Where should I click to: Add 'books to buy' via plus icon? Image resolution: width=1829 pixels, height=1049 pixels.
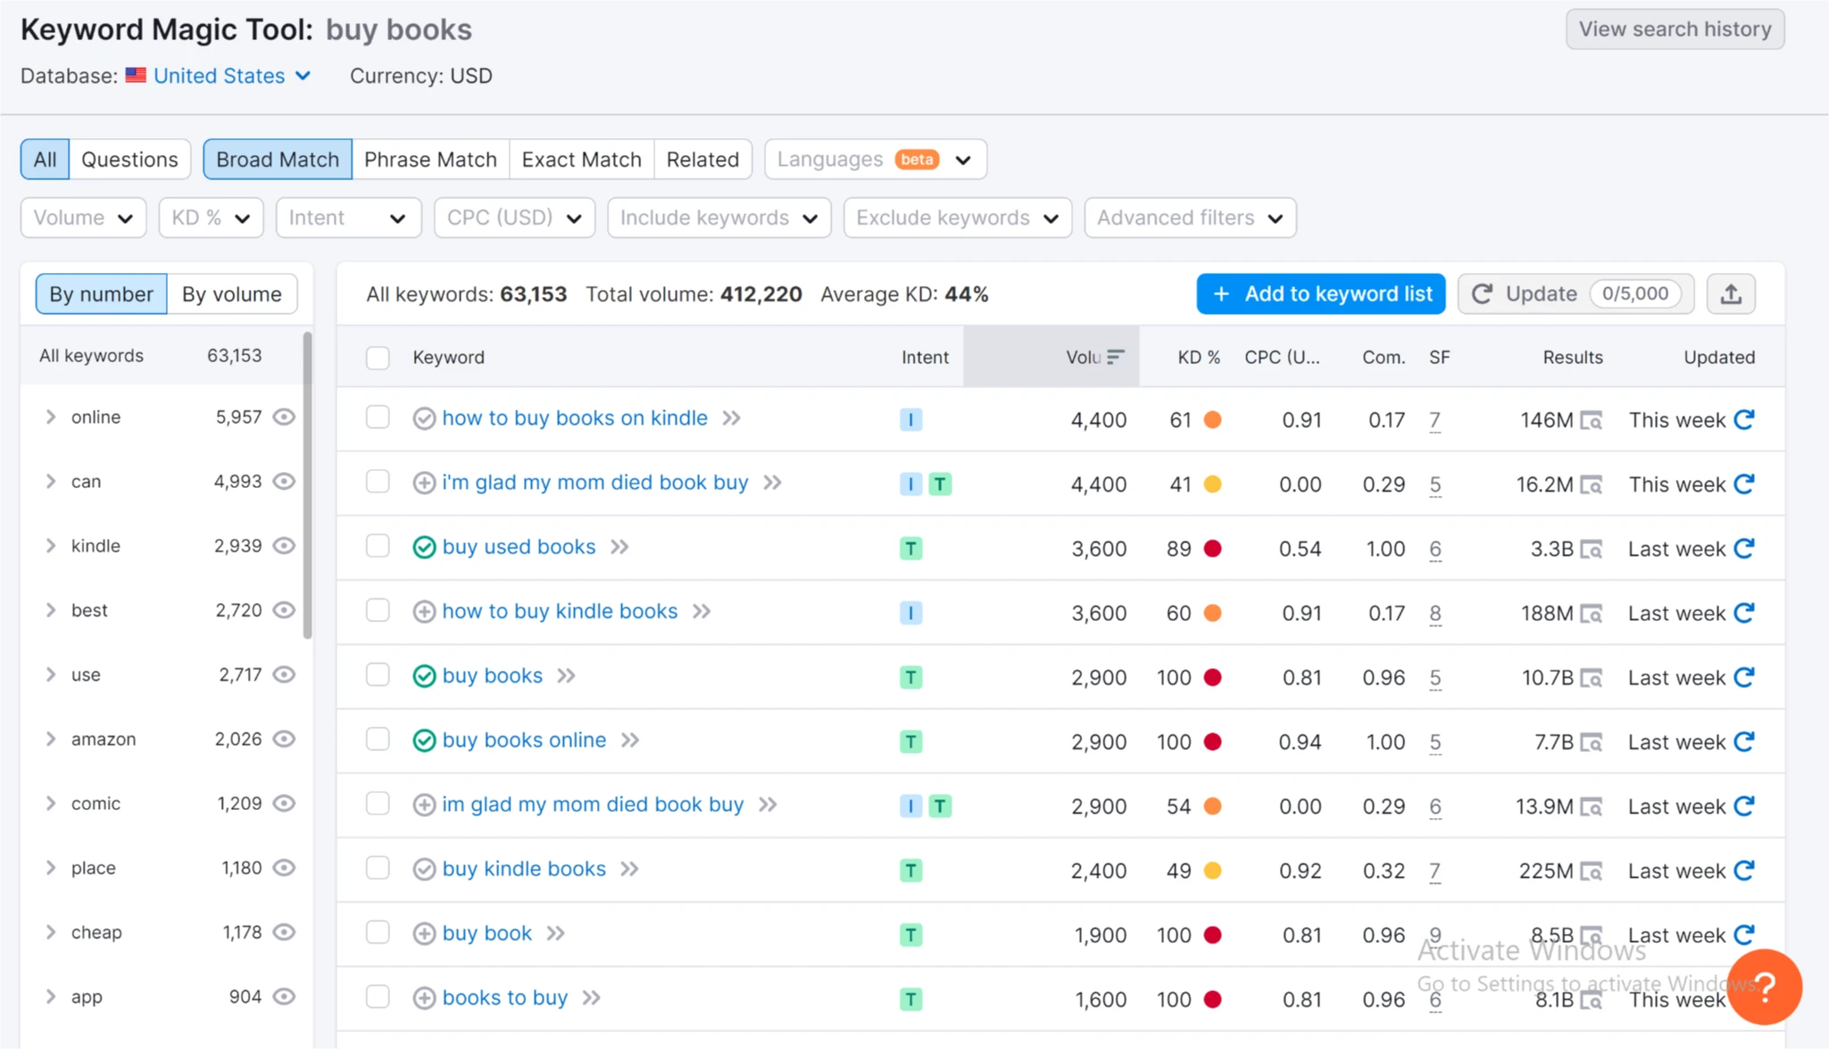(x=424, y=998)
